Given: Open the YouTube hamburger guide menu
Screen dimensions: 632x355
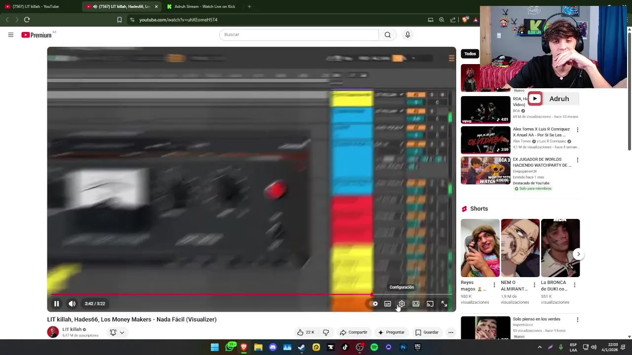Looking at the screenshot, I should pyautogui.click(x=10, y=35).
